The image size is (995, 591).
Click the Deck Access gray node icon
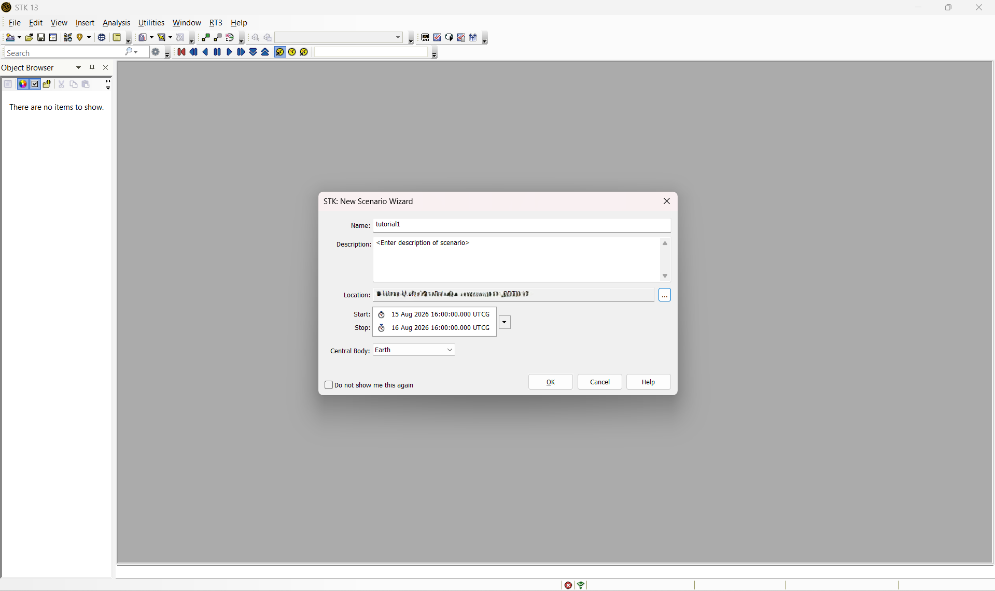point(218,37)
